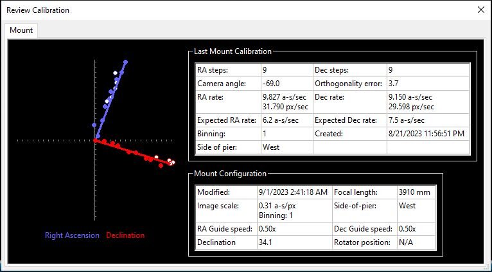
Task: Select the Mount tab
Action: [21, 30]
